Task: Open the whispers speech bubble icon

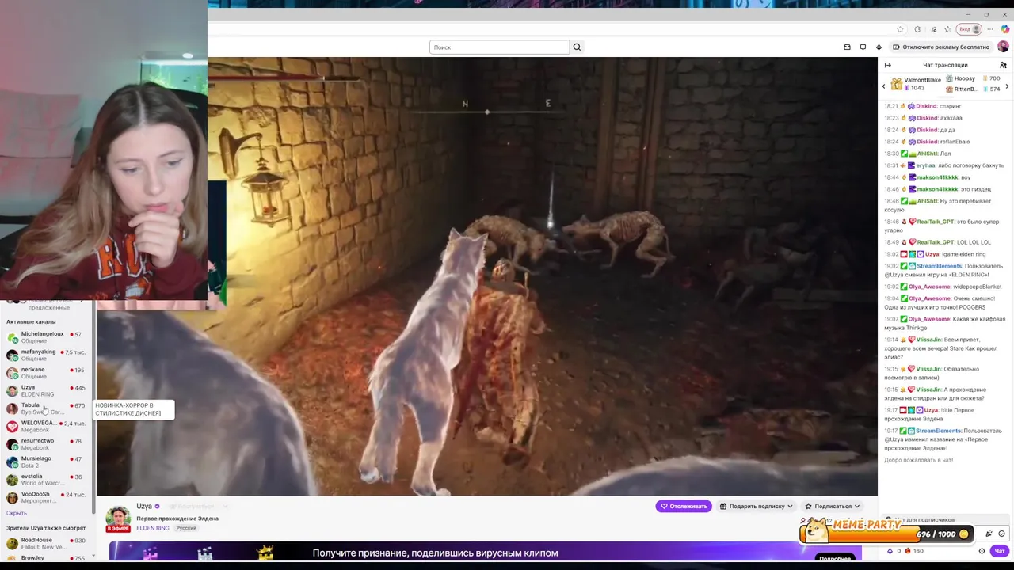Action: click(x=863, y=47)
